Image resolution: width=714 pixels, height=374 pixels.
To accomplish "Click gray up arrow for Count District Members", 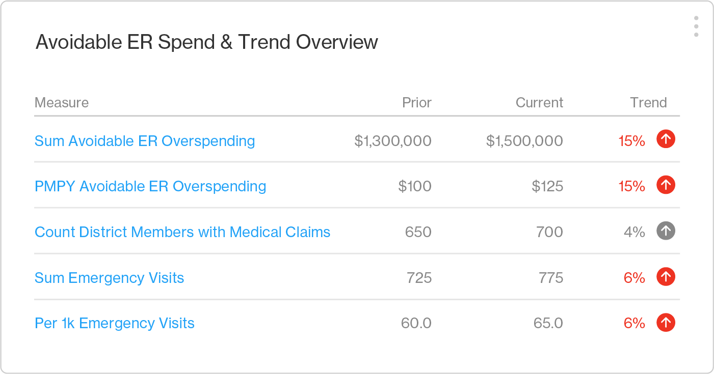I will (x=666, y=231).
